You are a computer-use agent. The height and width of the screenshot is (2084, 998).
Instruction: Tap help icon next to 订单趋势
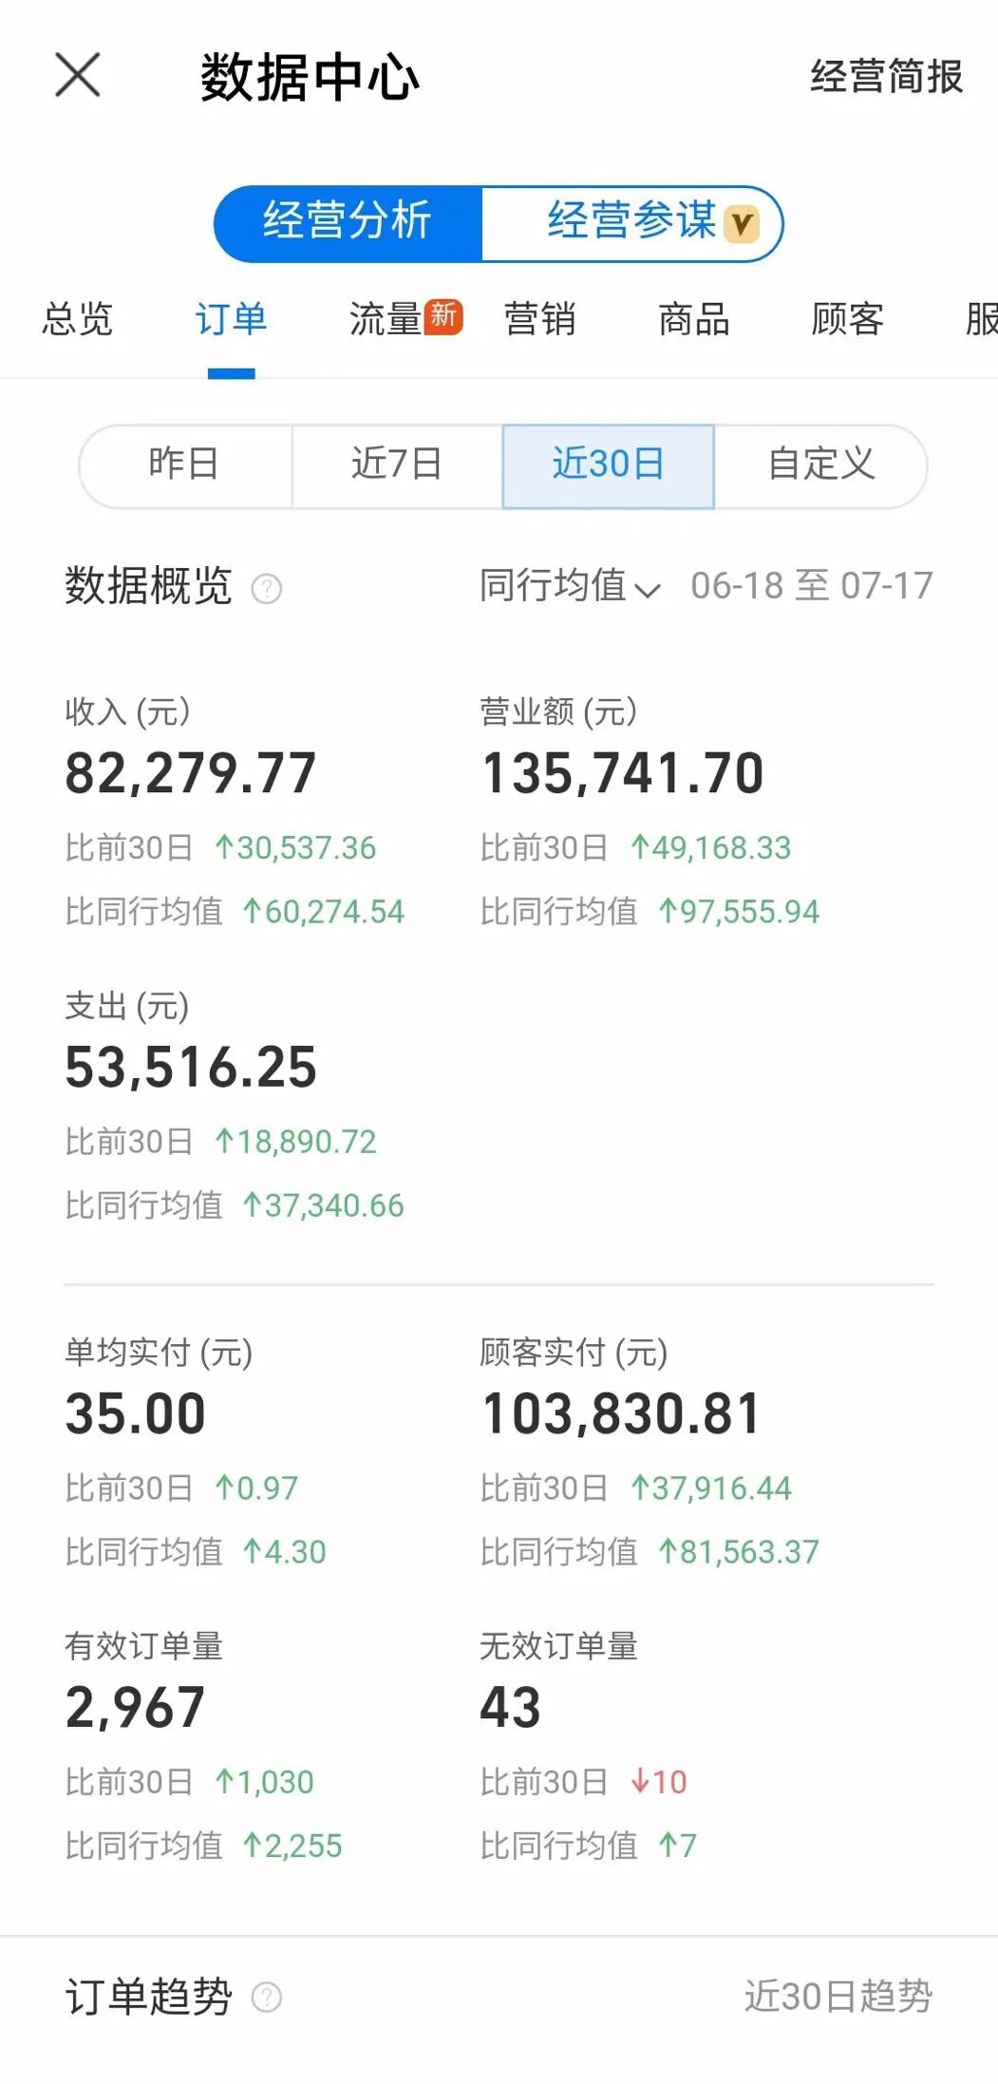coord(267,1998)
